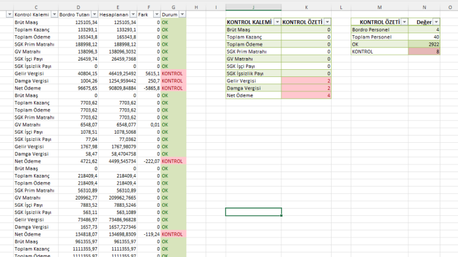Viewport: 458px width, 257px height.
Task: Open the filter dropdown left of Kontrol Kalemi
Action: point(9,14)
